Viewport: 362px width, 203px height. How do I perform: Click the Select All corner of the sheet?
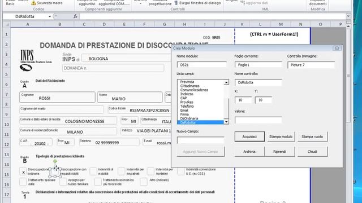click(x=6, y=24)
